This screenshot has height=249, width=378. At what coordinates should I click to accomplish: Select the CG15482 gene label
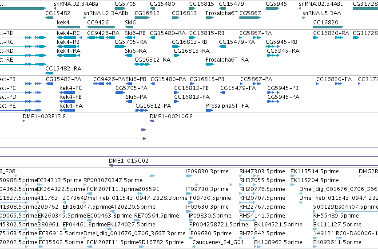point(58,13)
